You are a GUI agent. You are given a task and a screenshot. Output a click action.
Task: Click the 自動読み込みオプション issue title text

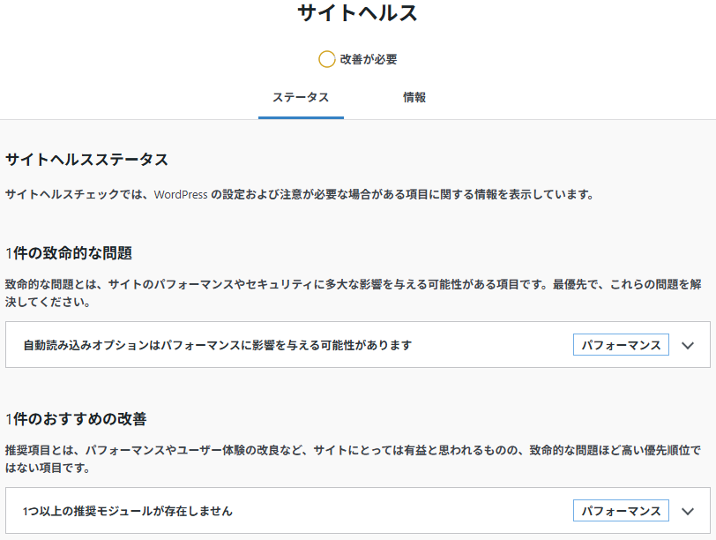point(217,345)
